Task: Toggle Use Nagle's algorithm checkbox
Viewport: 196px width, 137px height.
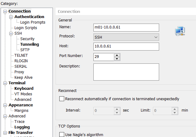Action: click(x=62, y=135)
